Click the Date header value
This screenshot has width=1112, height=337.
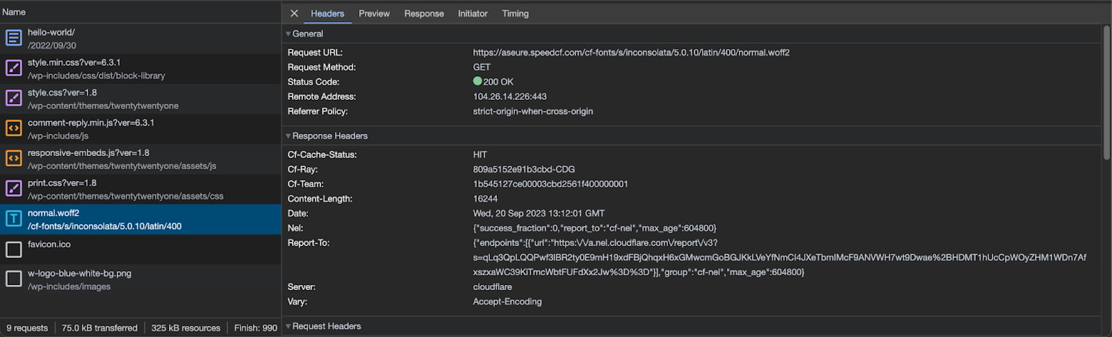tap(539, 213)
